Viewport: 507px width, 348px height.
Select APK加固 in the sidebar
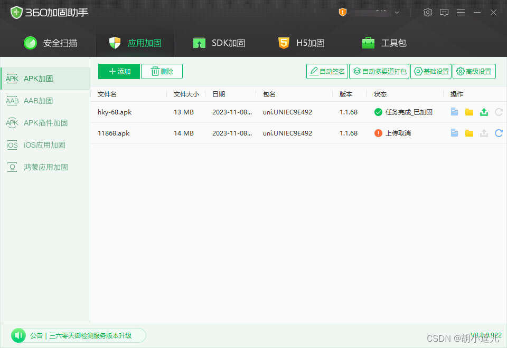click(45, 79)
